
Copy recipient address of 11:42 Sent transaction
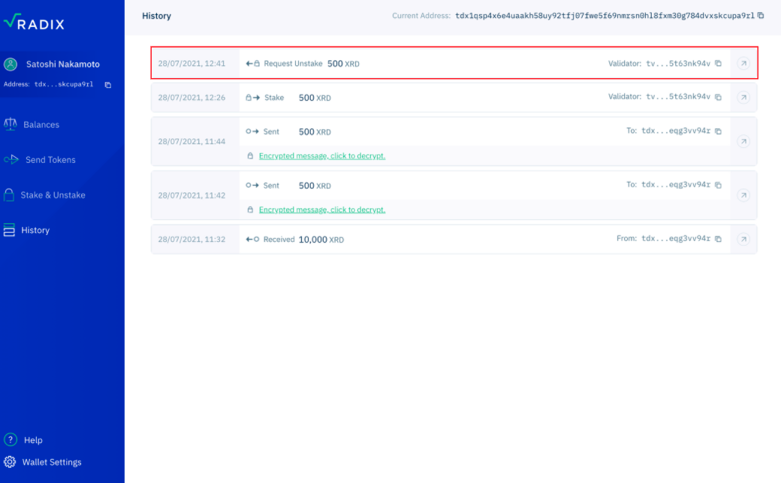(x=718, y=185)
